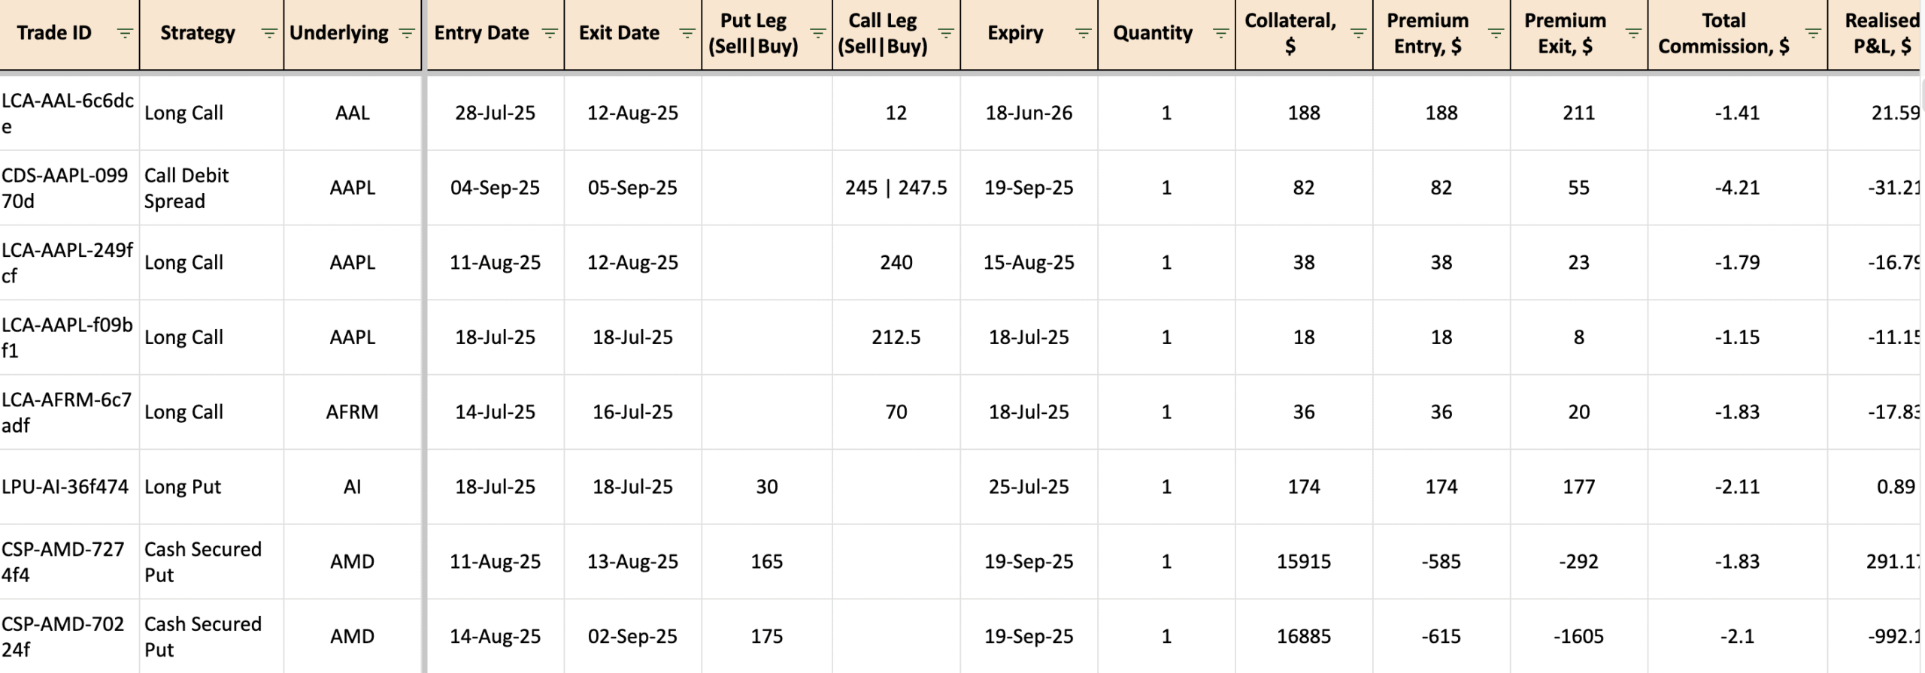This screenshot has width=1925, height=673.
Task: Open filter icon on Underlying header
Action: (x=407, y=33)
